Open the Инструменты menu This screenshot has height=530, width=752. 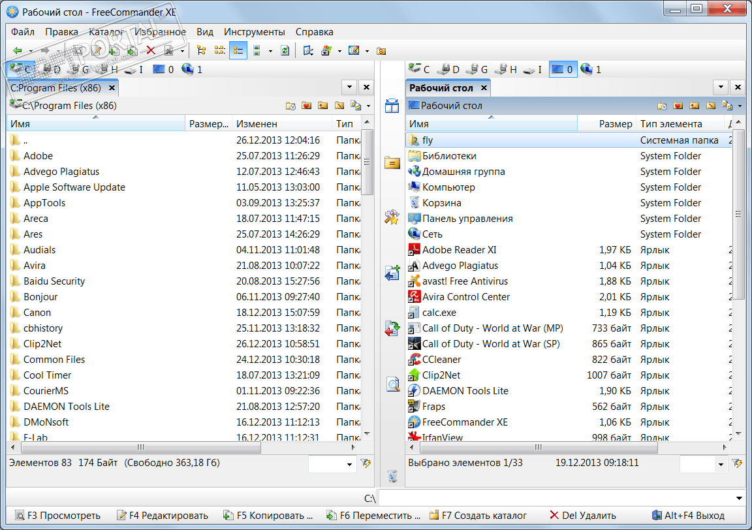pos(254,31)
